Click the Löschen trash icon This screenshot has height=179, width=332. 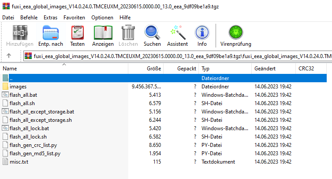(128, 35)
